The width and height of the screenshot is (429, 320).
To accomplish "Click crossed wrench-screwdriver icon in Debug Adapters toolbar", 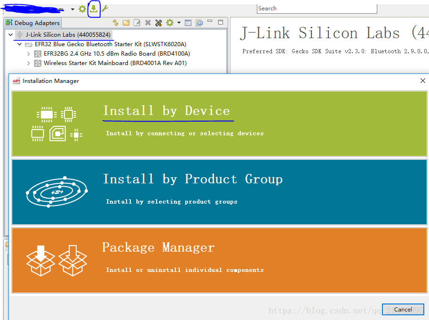I will (x=159, y=23).
